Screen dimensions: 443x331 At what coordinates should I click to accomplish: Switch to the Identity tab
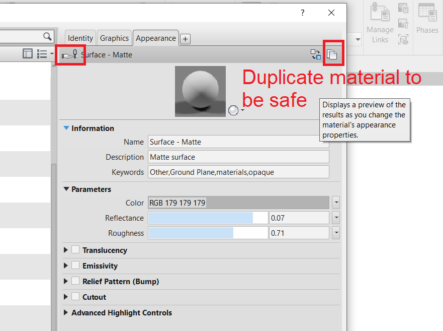(80, 38)
